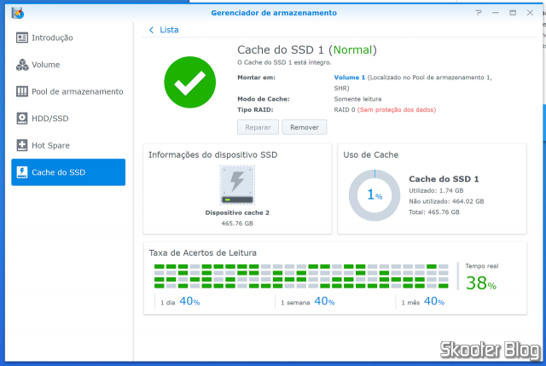The height and width of the screenshot is (366, 546).
Task: Click the 'Gerenciador de armazenamento' window title
Action: (x=274, y=13)
